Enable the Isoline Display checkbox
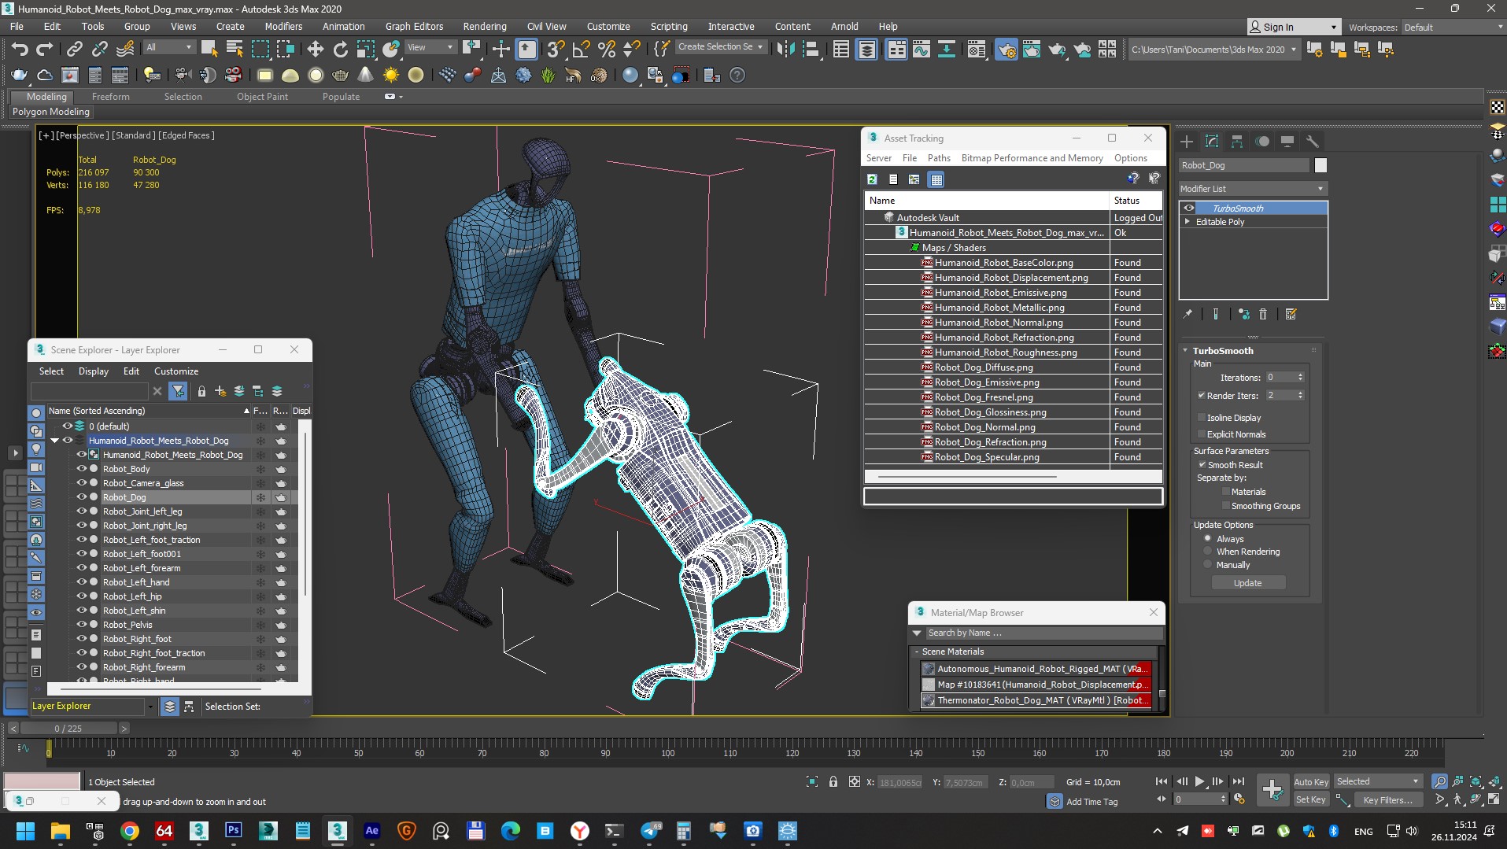This screenshot has width=1507, height=849. 1202,418
